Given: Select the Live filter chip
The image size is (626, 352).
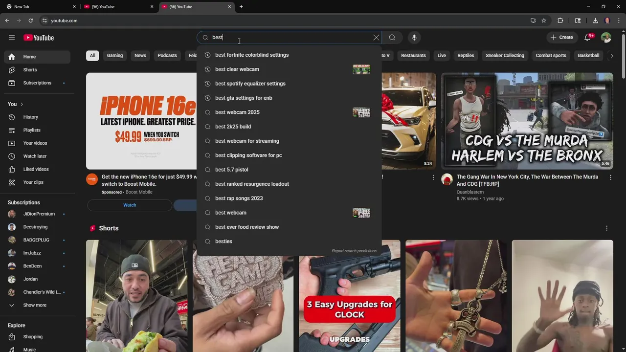Looking at the screenshot, I should click(442, 55).
